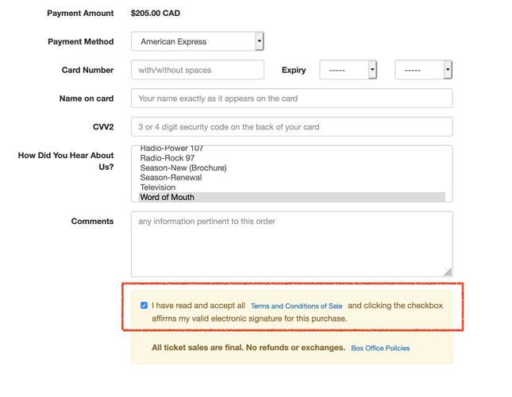512x397 pixels.
Task: Select Word of Mouth option
Action: (292, 197)
